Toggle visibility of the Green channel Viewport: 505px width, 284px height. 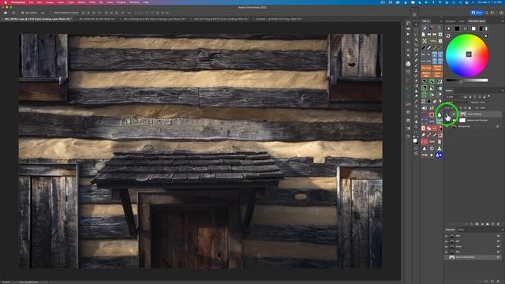(x=447, y=247)
